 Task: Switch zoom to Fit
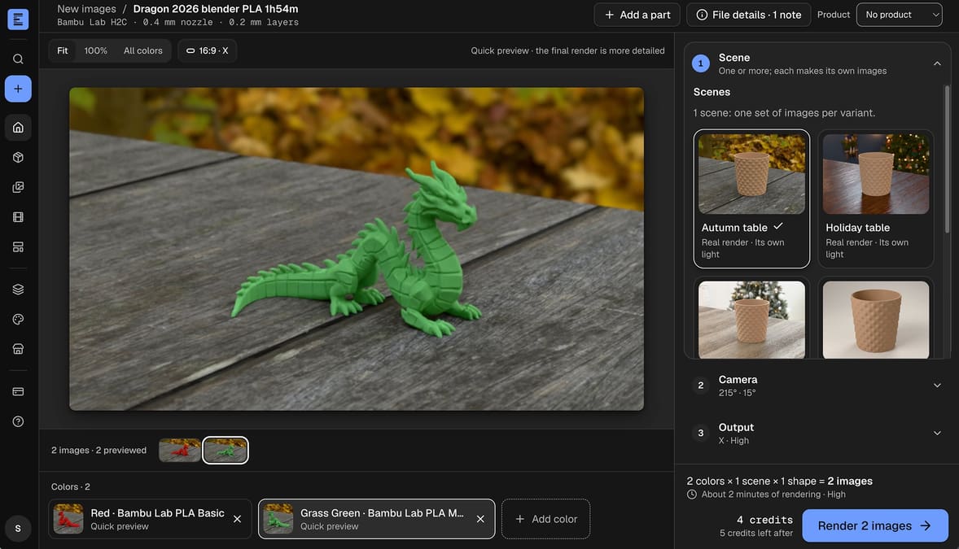pyautogui.click(x=63, y=50)
